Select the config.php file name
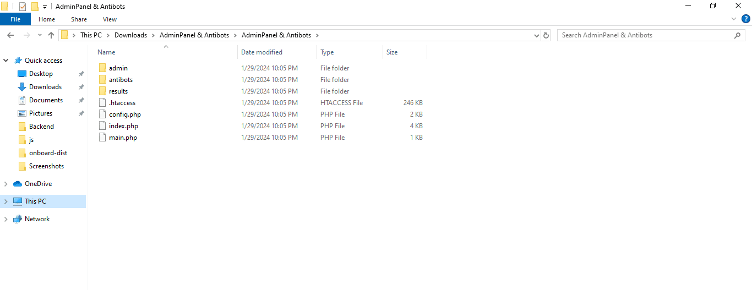 click(125, 114)
